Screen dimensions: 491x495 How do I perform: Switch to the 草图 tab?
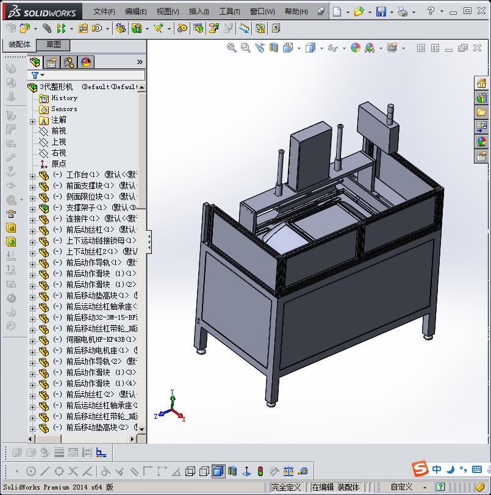[x=54, y=45]
